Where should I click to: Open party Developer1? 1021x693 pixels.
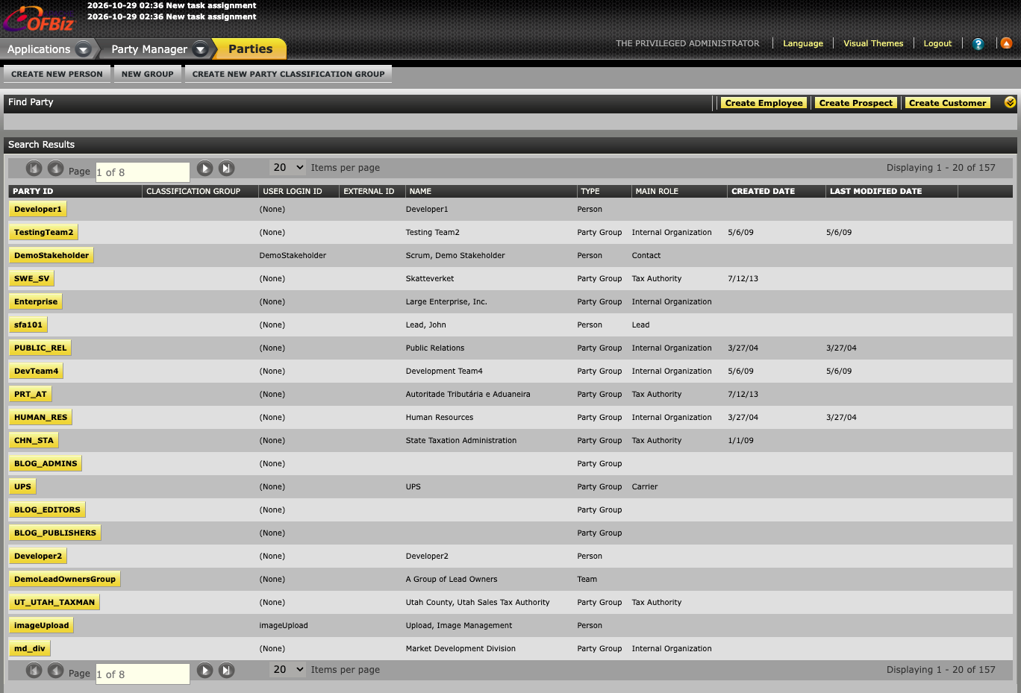point(38,210)
